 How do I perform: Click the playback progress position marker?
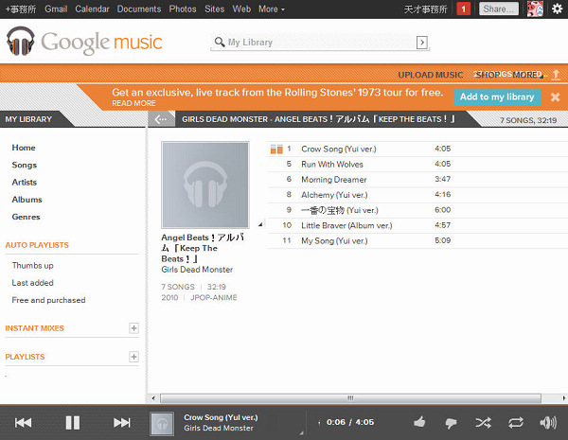click(x=319, y=422)
